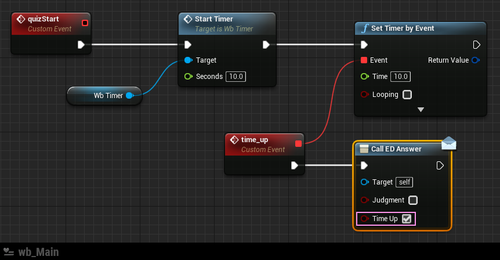Click the quizStart execution output pin
The width and height of the screenshot is (500, 260).
pos(81,45)
